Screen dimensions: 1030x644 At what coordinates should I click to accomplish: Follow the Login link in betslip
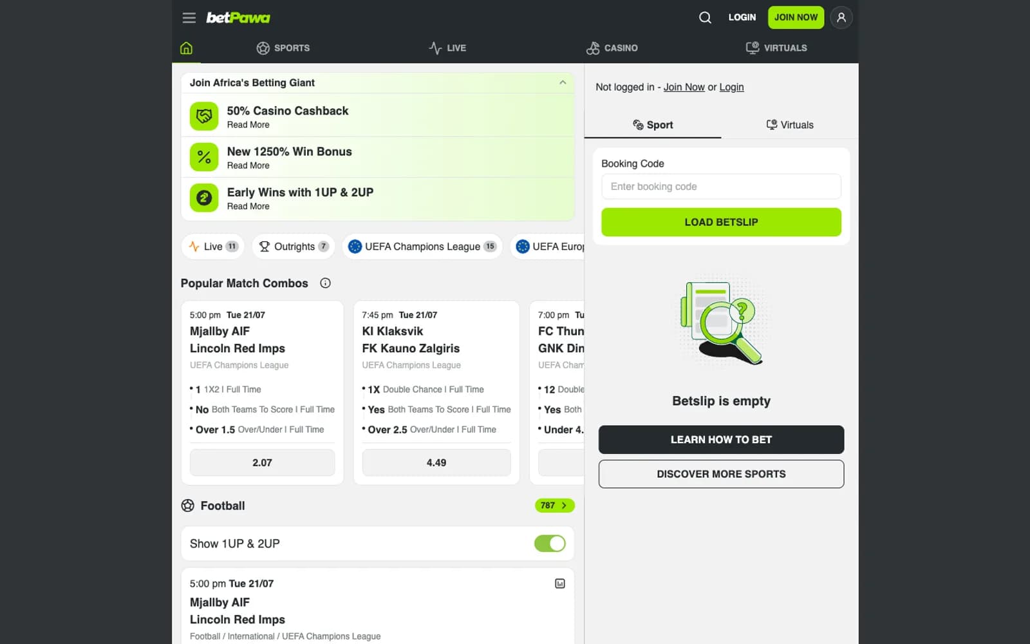click(731, 87)
